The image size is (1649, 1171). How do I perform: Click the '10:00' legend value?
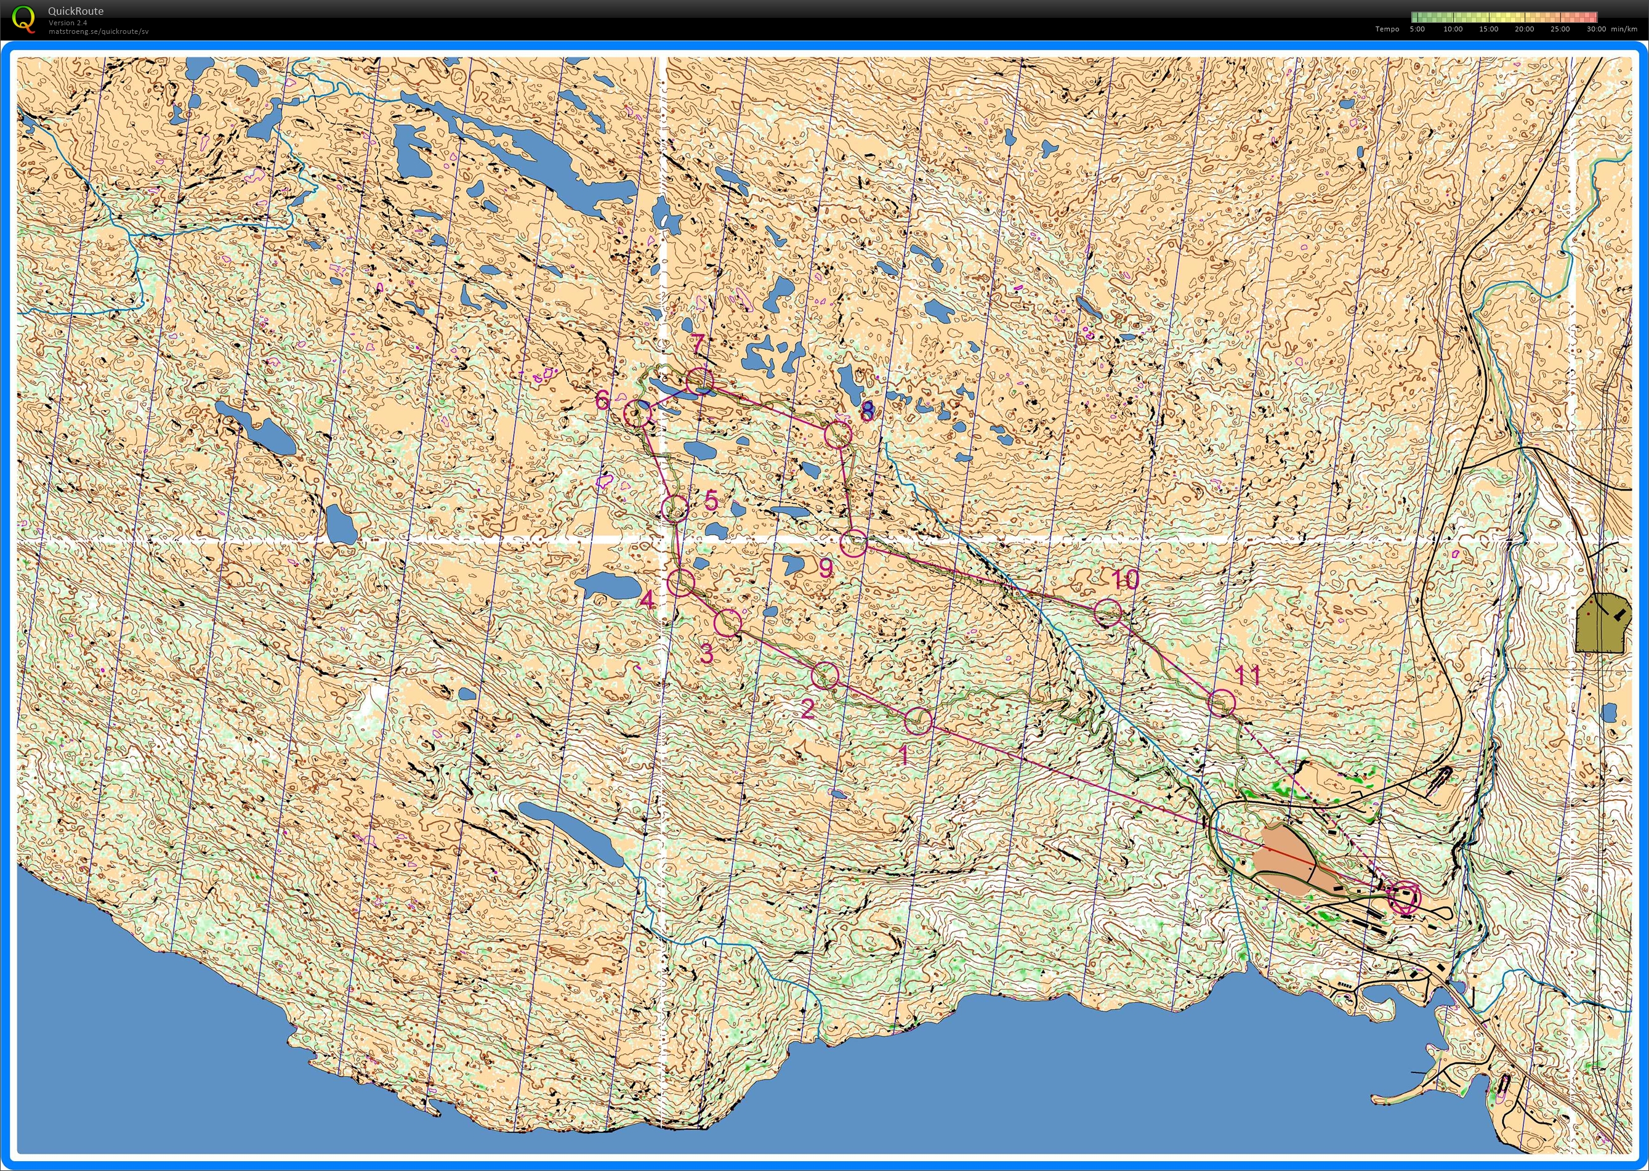[1453, 30]
